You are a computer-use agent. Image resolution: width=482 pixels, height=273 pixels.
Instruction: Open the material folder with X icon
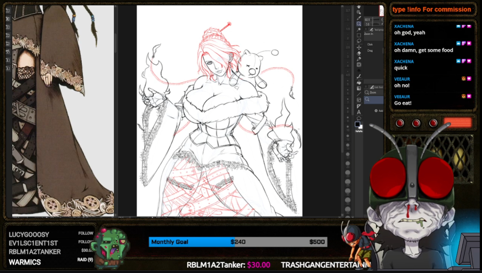coord(8,18)
